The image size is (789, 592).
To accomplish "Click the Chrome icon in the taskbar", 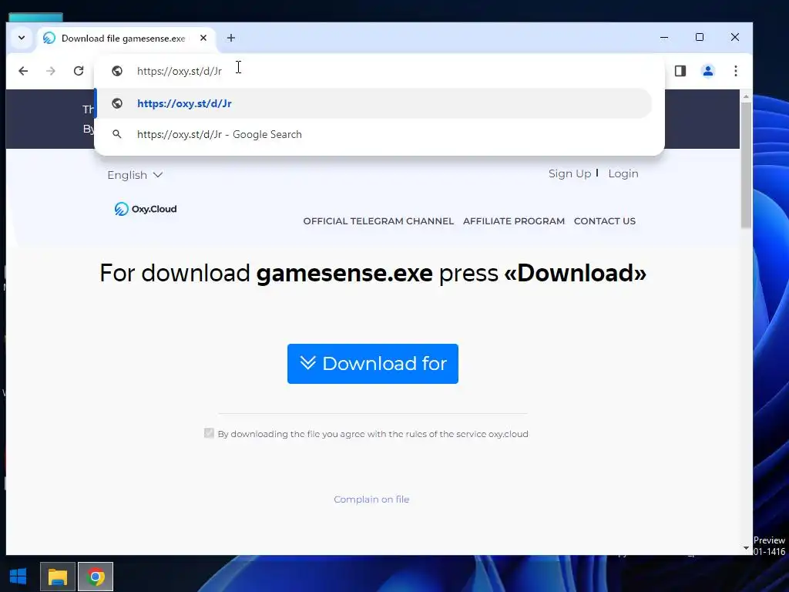I will (96, 577).
